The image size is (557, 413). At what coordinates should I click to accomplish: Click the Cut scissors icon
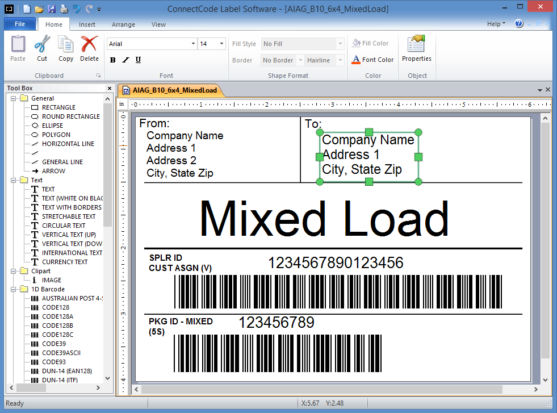pyautogui.click(x=42, y=44)
